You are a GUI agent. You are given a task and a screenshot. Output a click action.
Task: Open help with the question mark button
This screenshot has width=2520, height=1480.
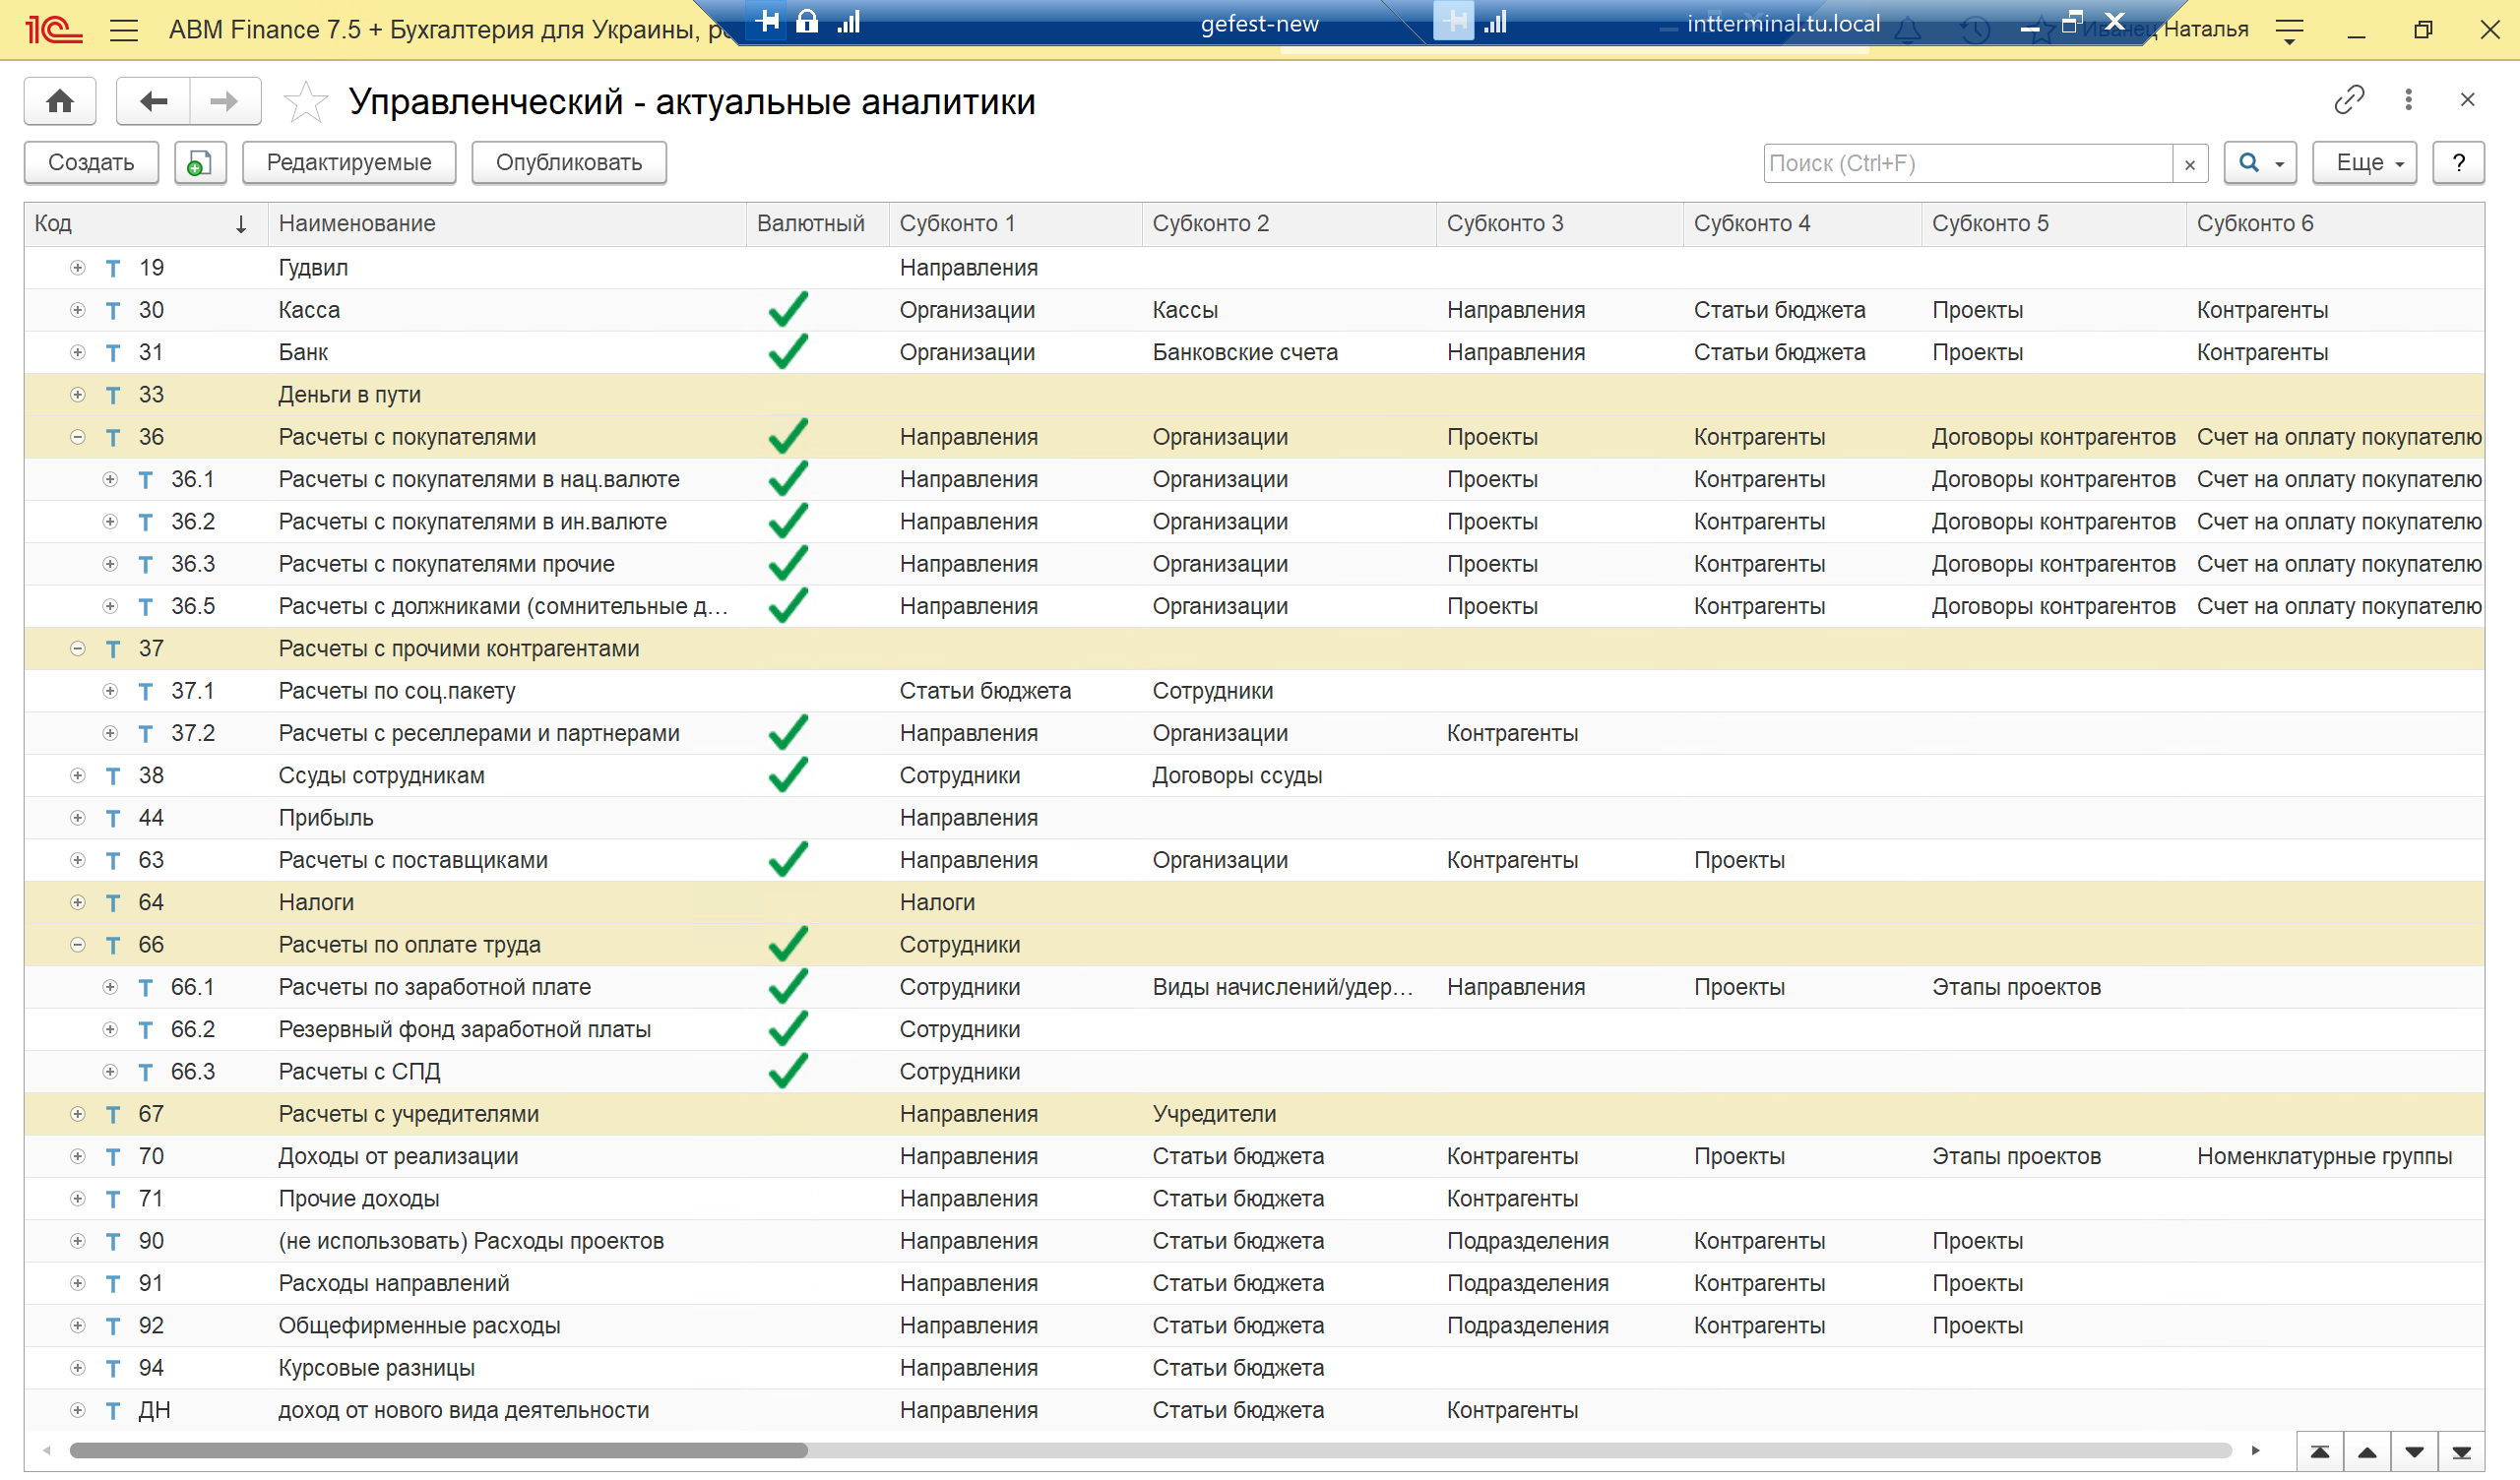[x=2458, y=162]
